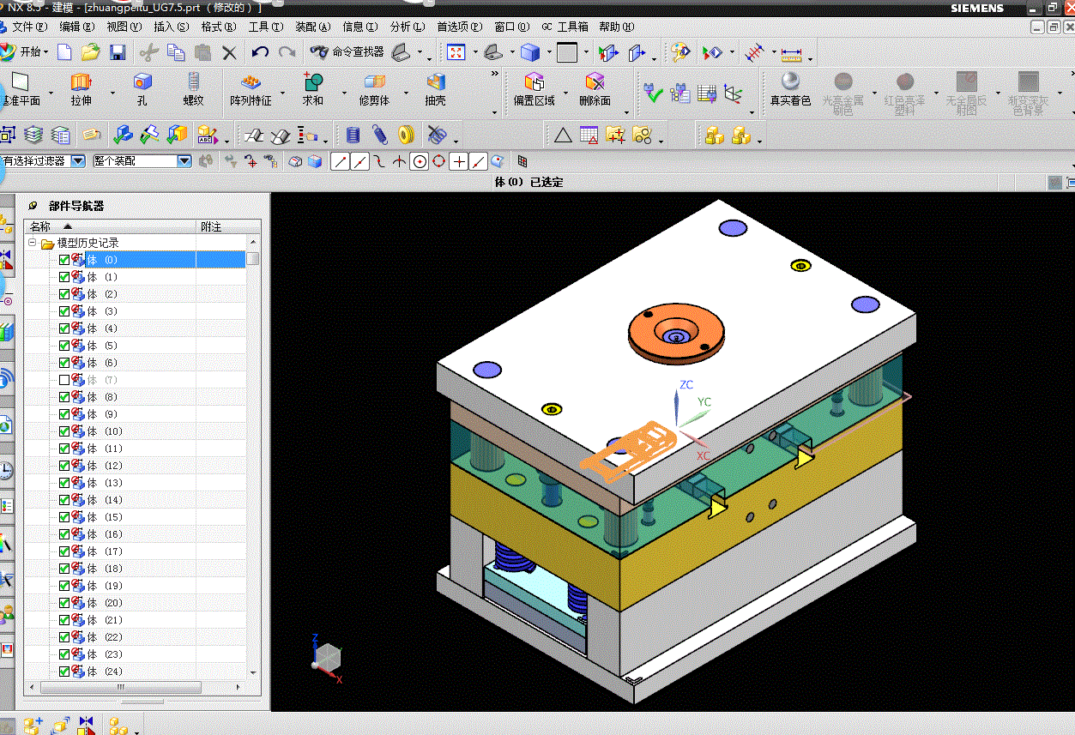Open the 整个装配 scope dropdown

point(184,160)
